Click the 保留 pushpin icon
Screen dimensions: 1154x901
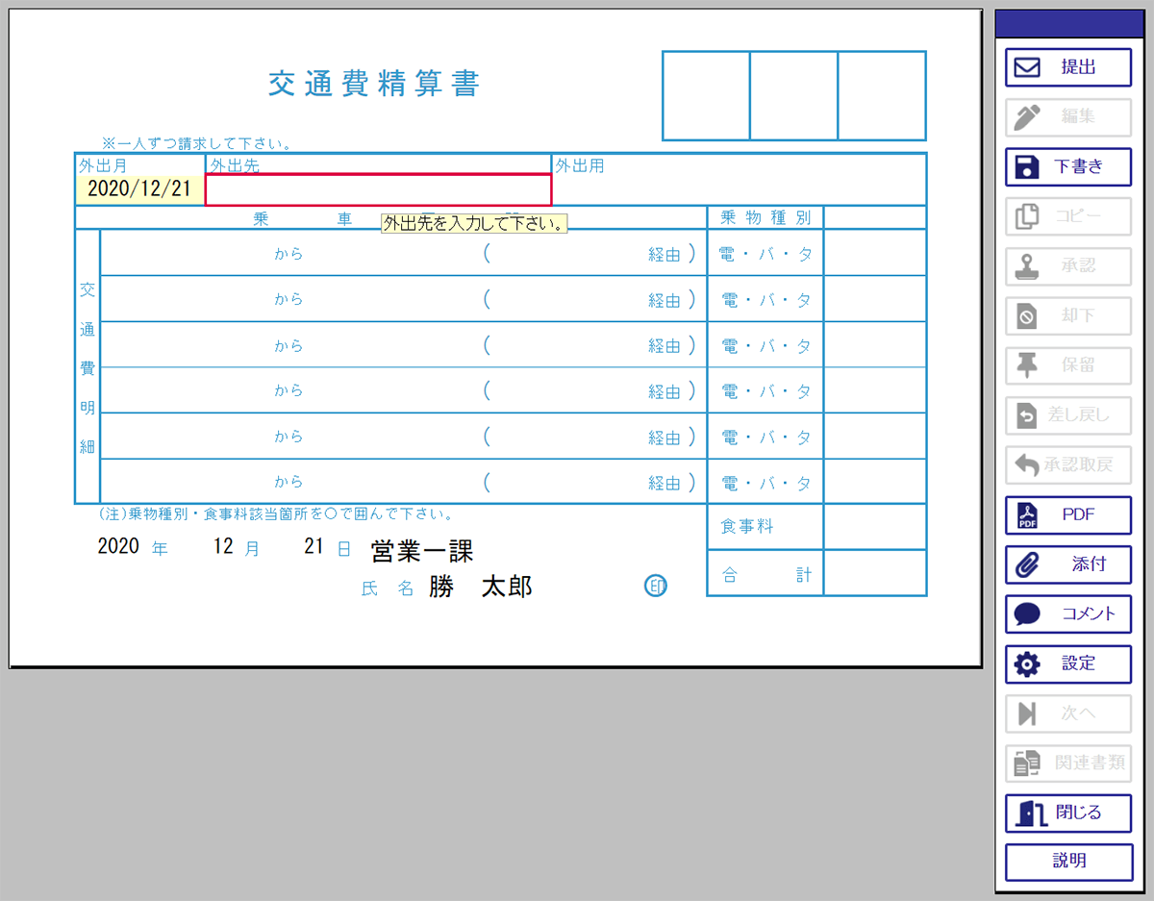[x=1027, y=365]
